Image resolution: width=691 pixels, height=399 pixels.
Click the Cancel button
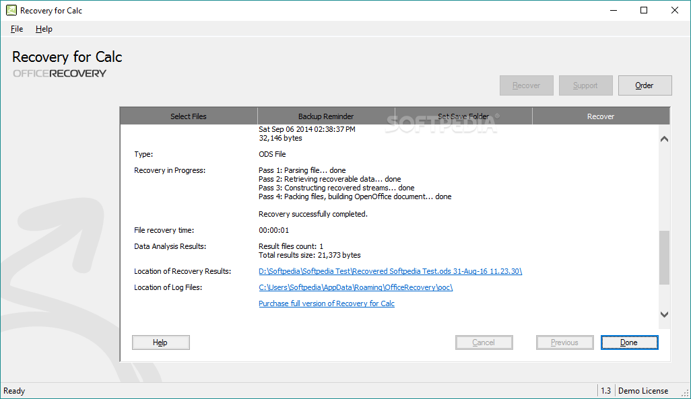[x=484, y=342]
